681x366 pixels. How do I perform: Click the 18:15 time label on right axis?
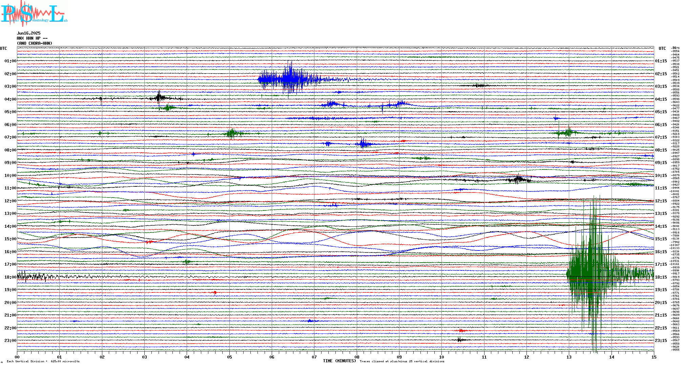[x=661, y=277]
